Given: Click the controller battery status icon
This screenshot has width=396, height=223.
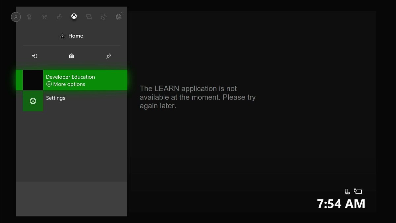Looking at the screenshot, I should click(358, 191).
